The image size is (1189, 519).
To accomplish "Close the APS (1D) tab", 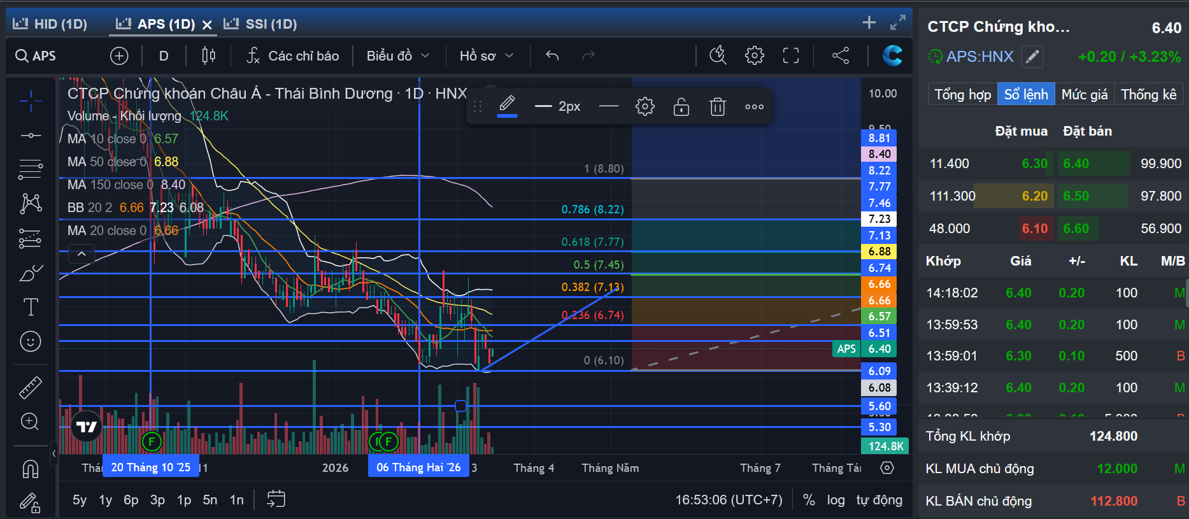I will pos(207,24).
